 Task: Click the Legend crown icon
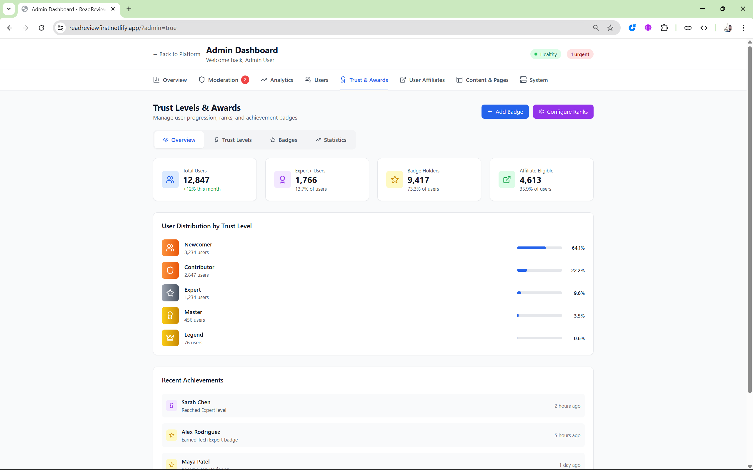170,338
